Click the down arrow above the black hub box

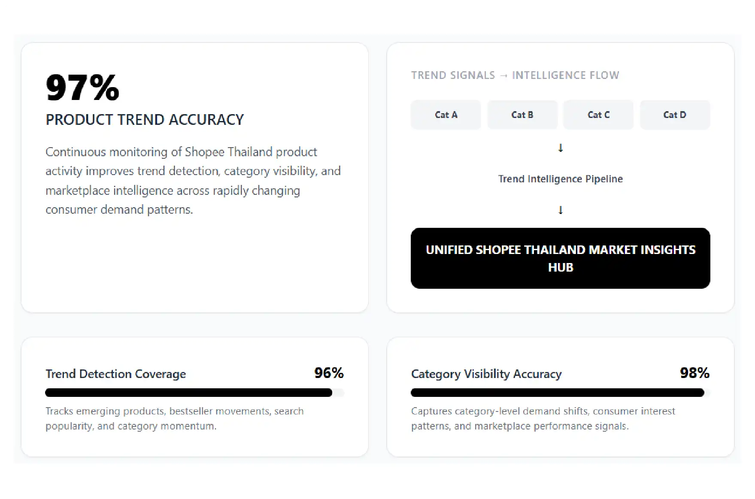point(560,210)
